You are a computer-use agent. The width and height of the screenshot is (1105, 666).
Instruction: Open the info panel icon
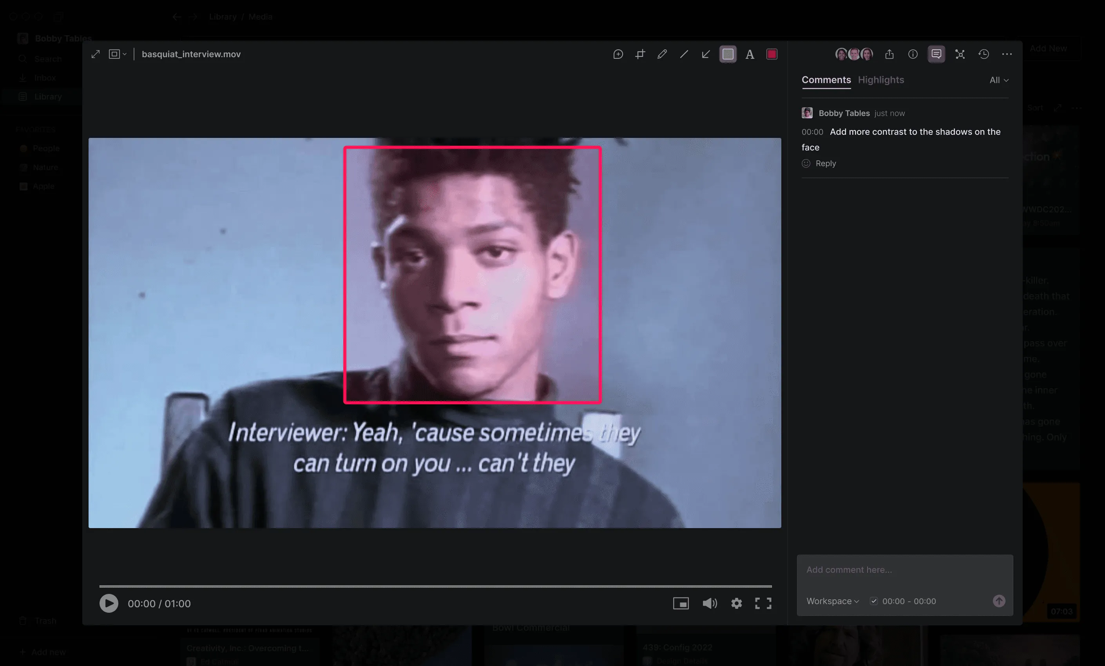click(x=913, y=54)
